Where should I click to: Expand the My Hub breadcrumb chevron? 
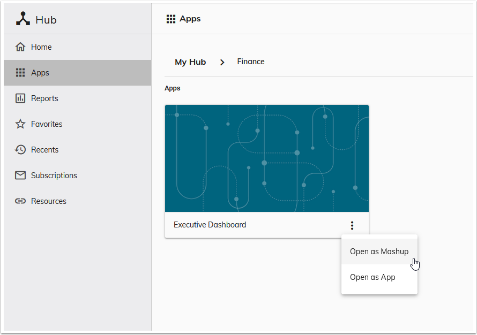pos(222,62)
